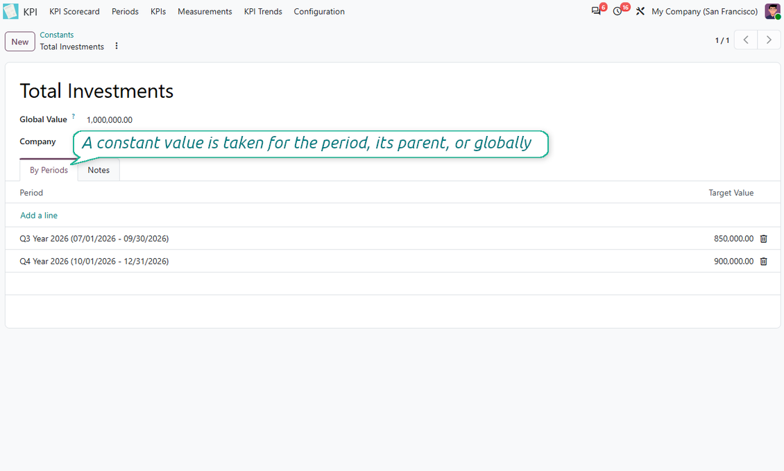Open the Periods menu
Screen dimensions: 784x471
[x=125, y=12]
